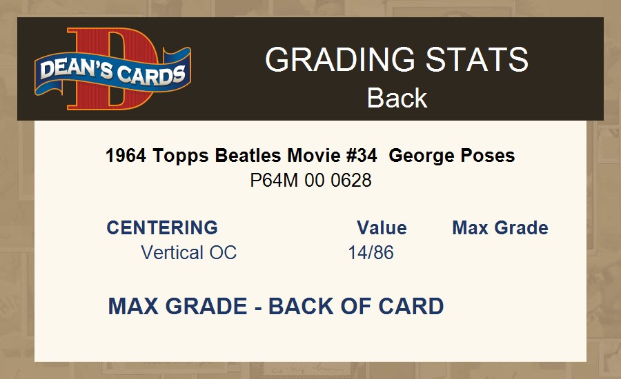The image size is (621, 379).
Task: Select the P64M 00 0628 code
Action: tap(310, 181)
